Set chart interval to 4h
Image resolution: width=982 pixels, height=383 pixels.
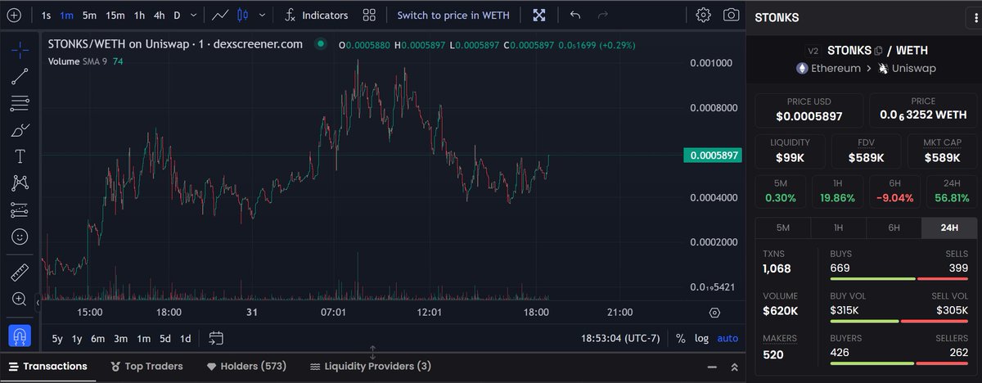click(160, 15)
